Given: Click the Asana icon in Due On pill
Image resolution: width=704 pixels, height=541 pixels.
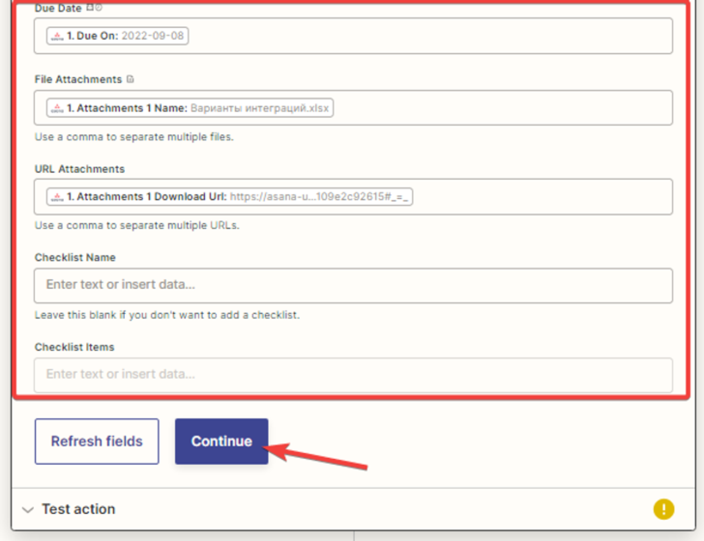Looking at the screenshot, I should point(58,37).
